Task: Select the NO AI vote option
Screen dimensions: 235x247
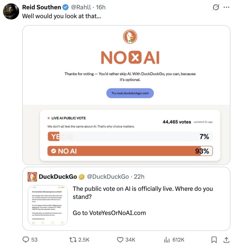Action: tap(130, 151)
